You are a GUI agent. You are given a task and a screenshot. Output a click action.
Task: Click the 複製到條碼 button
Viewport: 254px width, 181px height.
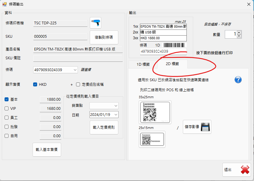[x=104, y=37]
